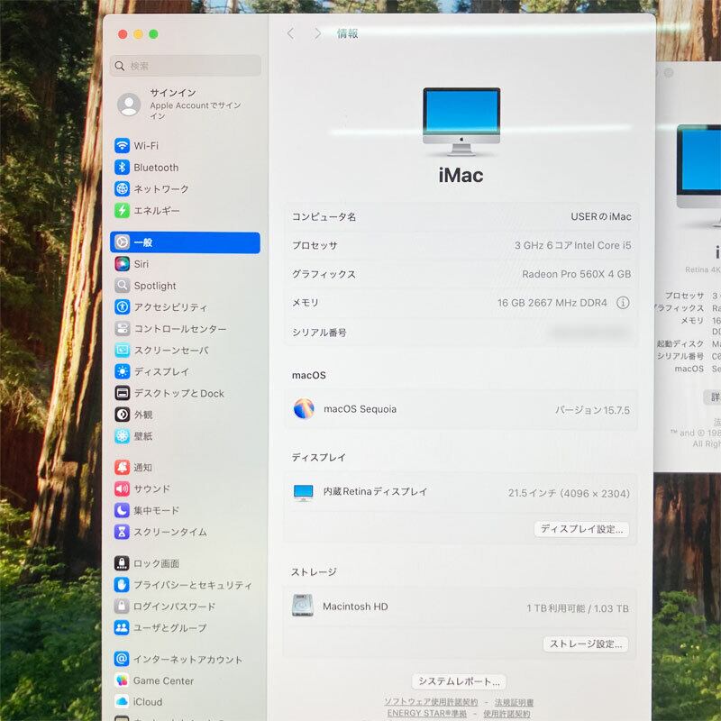Open サウンド speaker icon
The height and width of the screenshot is (721, 721).
[122, 488]
